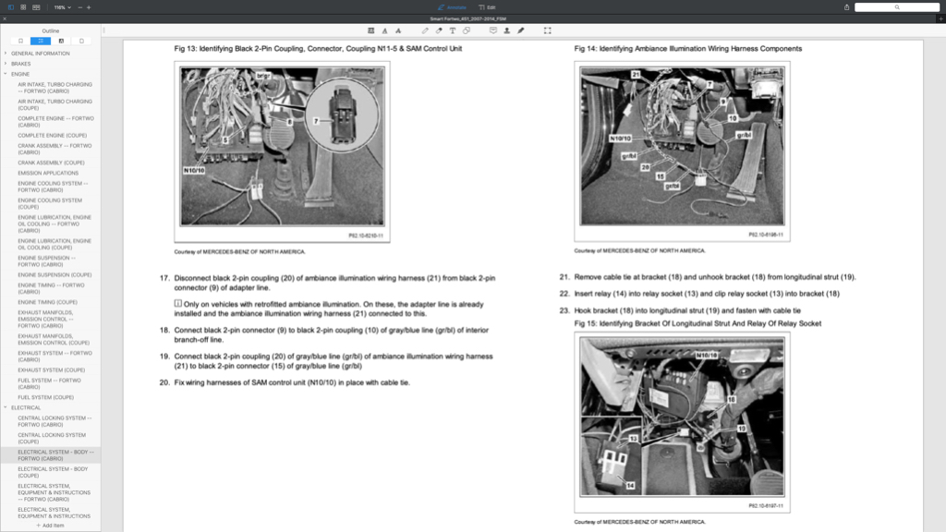Add a note comment annotation
The image size is (946, 532).
tap(493, 30)
